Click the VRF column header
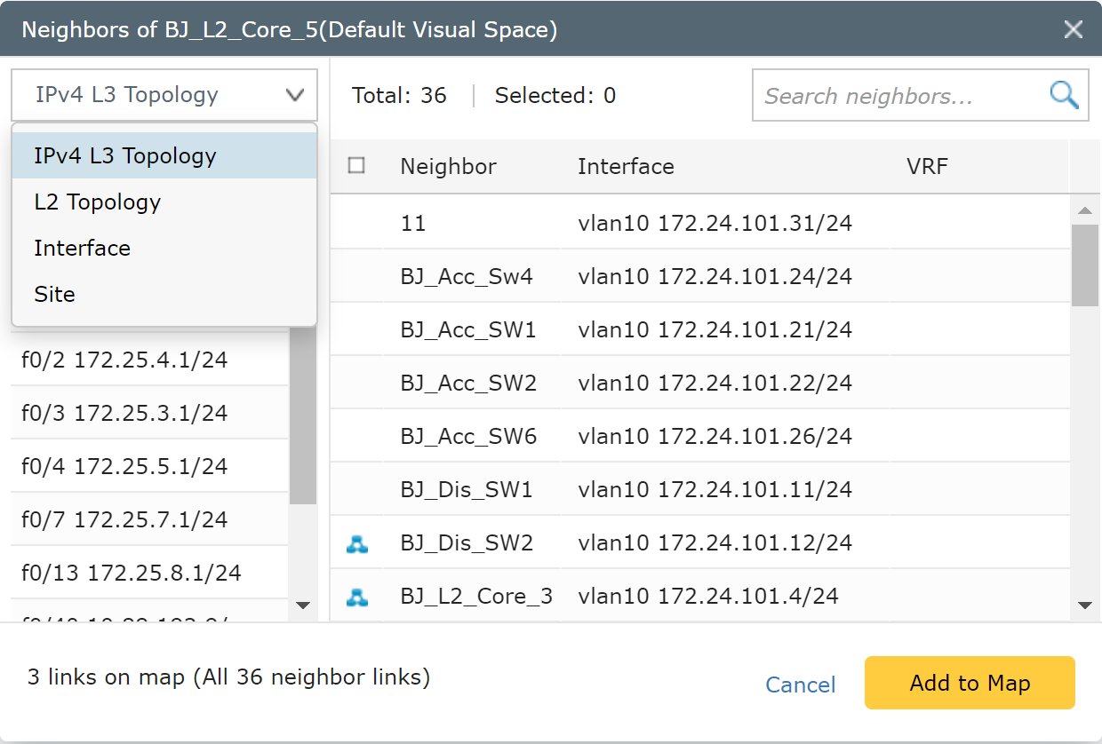This screenshot has width=1102, height=744. [927, 166]
